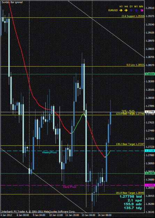Click the '6 Jan 00:00' time axis label
155x218 pixels.
click(x=23, y=215)
